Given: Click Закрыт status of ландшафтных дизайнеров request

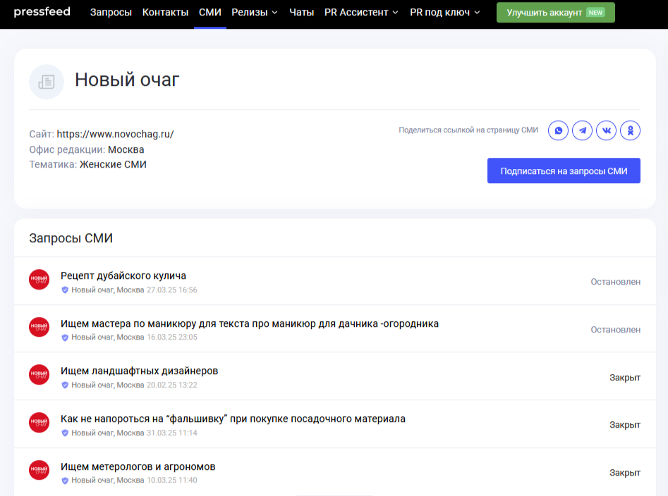Looking at the screenshot, I should coord(624,378).
